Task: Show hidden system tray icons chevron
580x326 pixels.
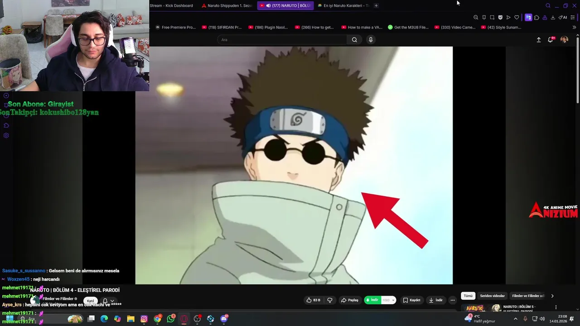Action: click(515, 319)
